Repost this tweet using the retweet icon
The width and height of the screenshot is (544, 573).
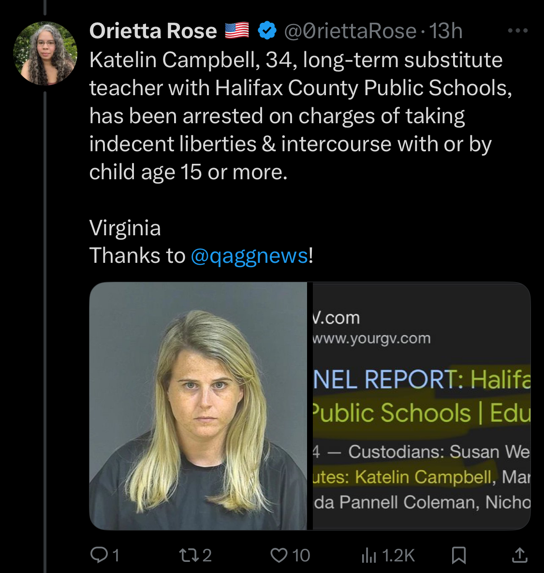187,555
